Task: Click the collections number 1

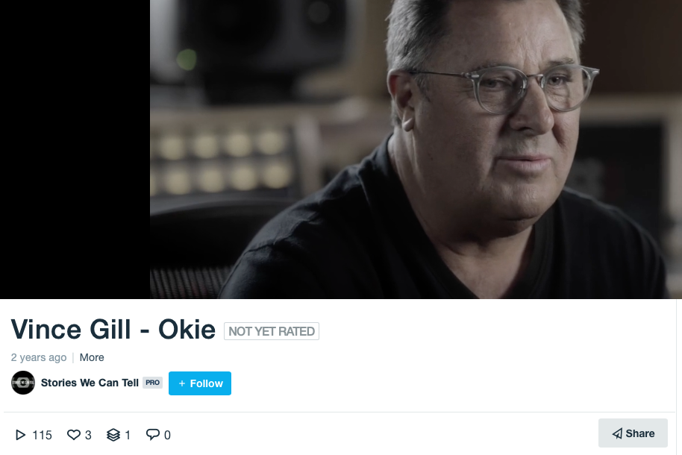Action: point(128,436)
